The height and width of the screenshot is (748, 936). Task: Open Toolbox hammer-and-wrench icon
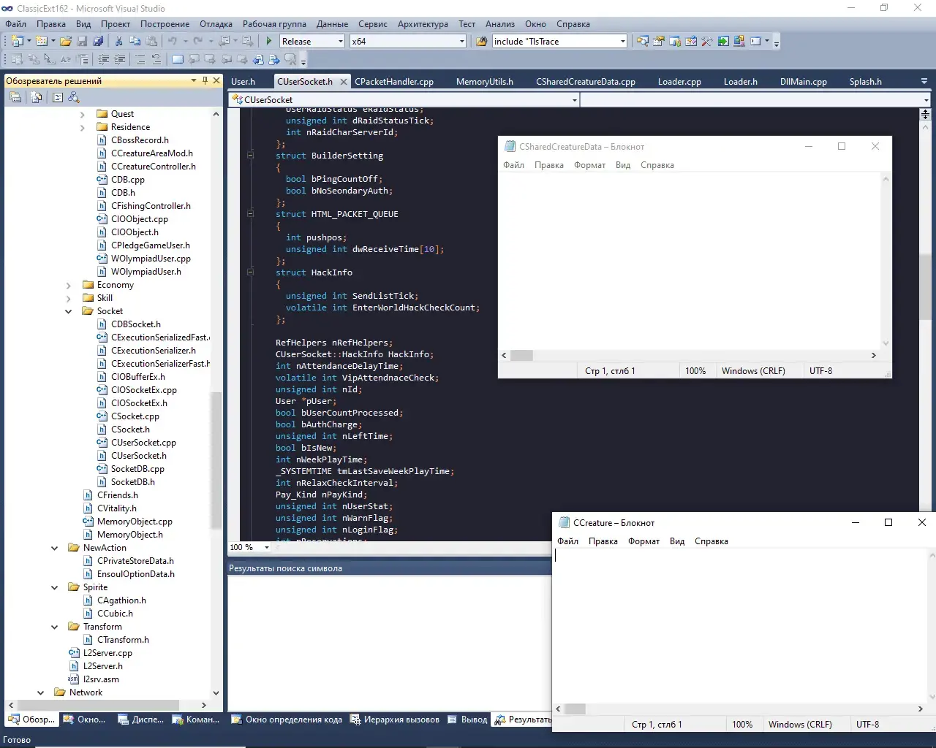[x=707, y=42]
